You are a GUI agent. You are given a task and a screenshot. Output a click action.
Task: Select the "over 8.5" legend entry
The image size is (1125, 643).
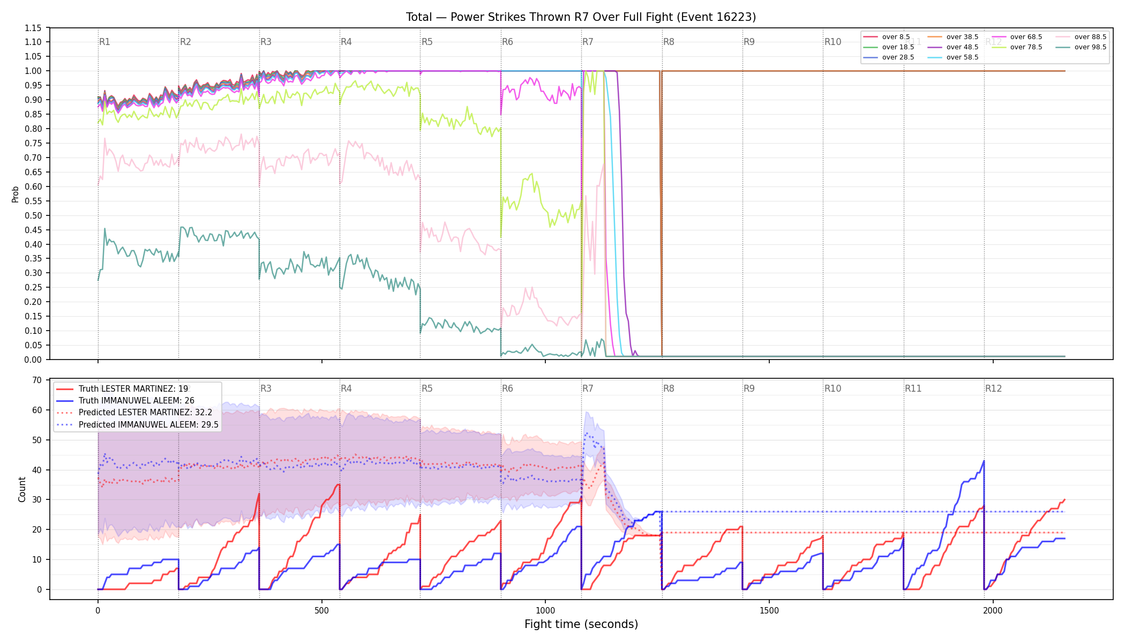[887, 37]
